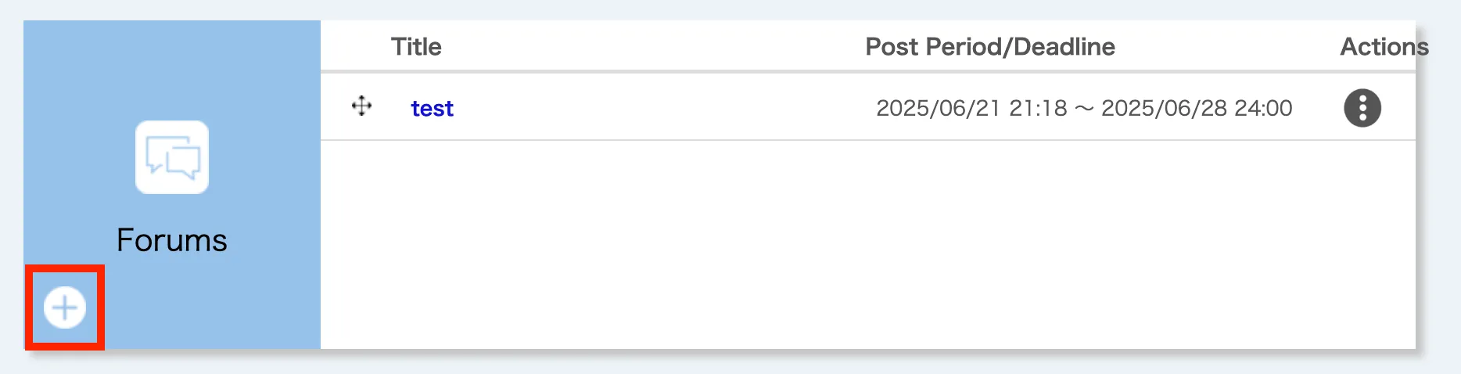Click the tilde between the two dates

click(x=1084, y=109)
